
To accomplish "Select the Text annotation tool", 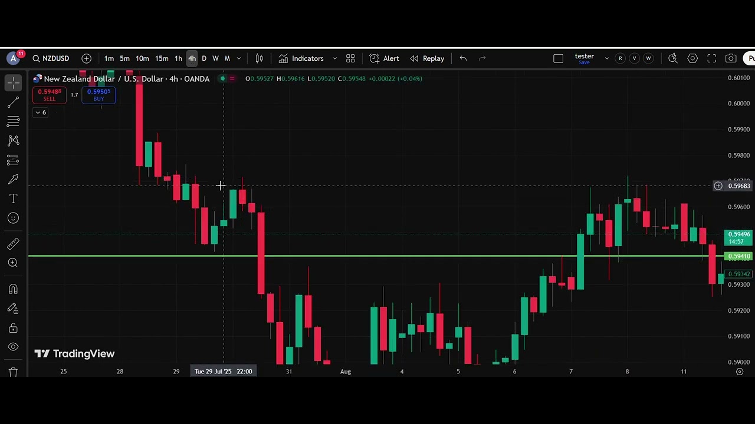I will (x=13, y=199).
